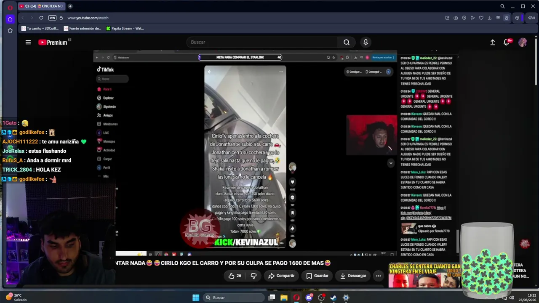Open the Opera profile icon

click(507, 18)
